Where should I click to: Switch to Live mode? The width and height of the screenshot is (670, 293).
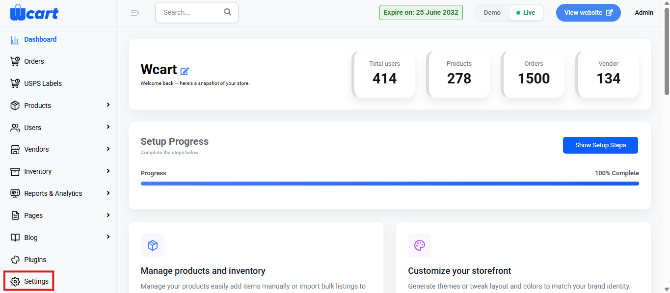click(x=526, y=13)
